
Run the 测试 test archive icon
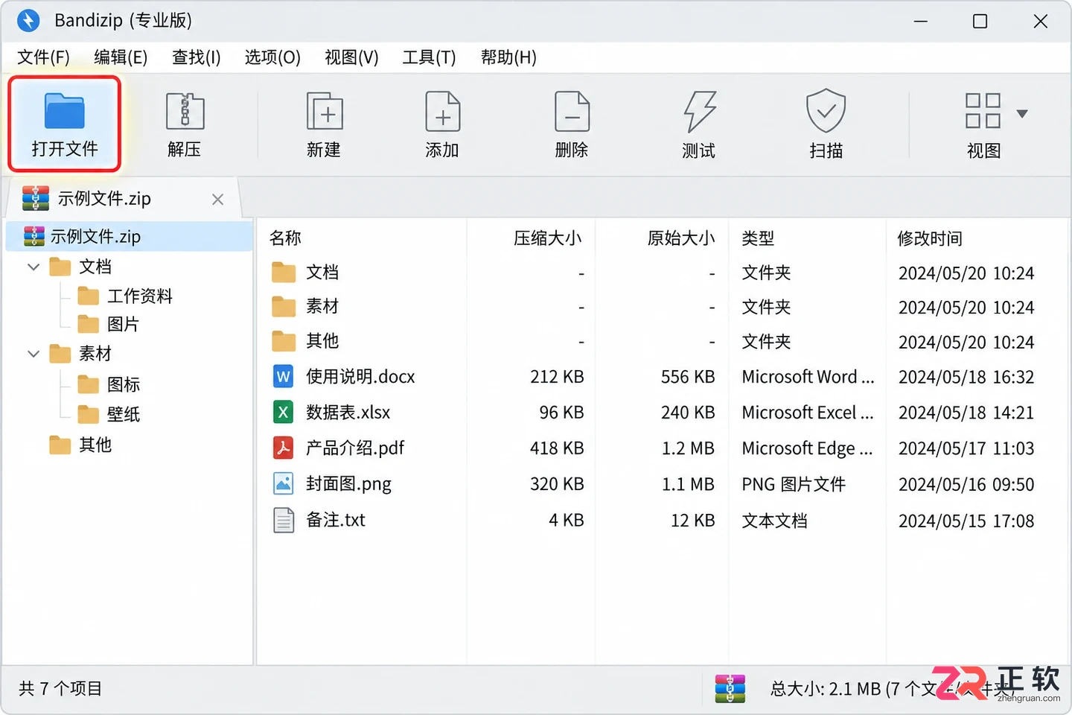[x=700, y=112]
